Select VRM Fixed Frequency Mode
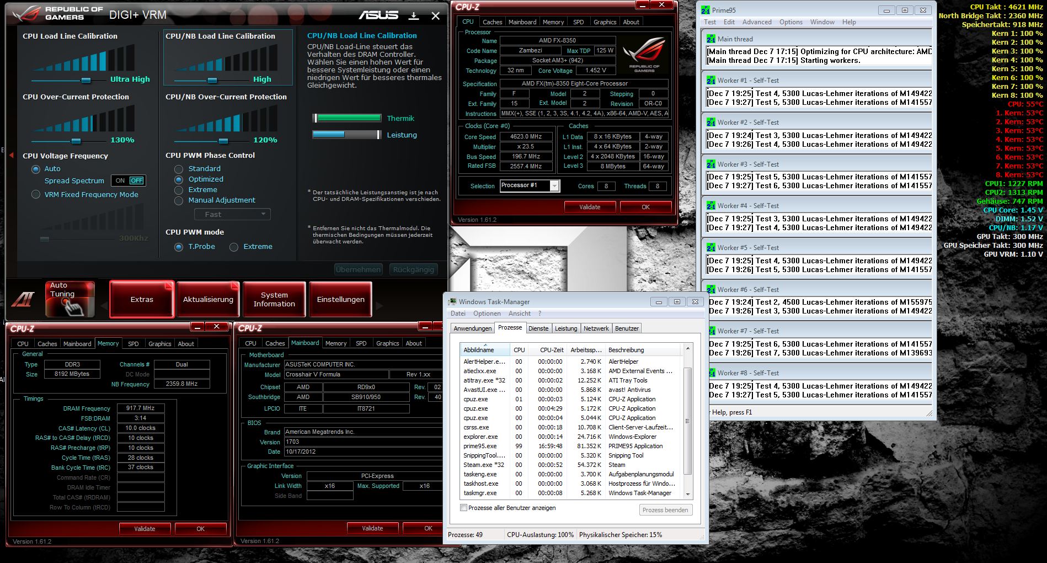This screenshot has height=563, width=1047. tap(36, 194)
